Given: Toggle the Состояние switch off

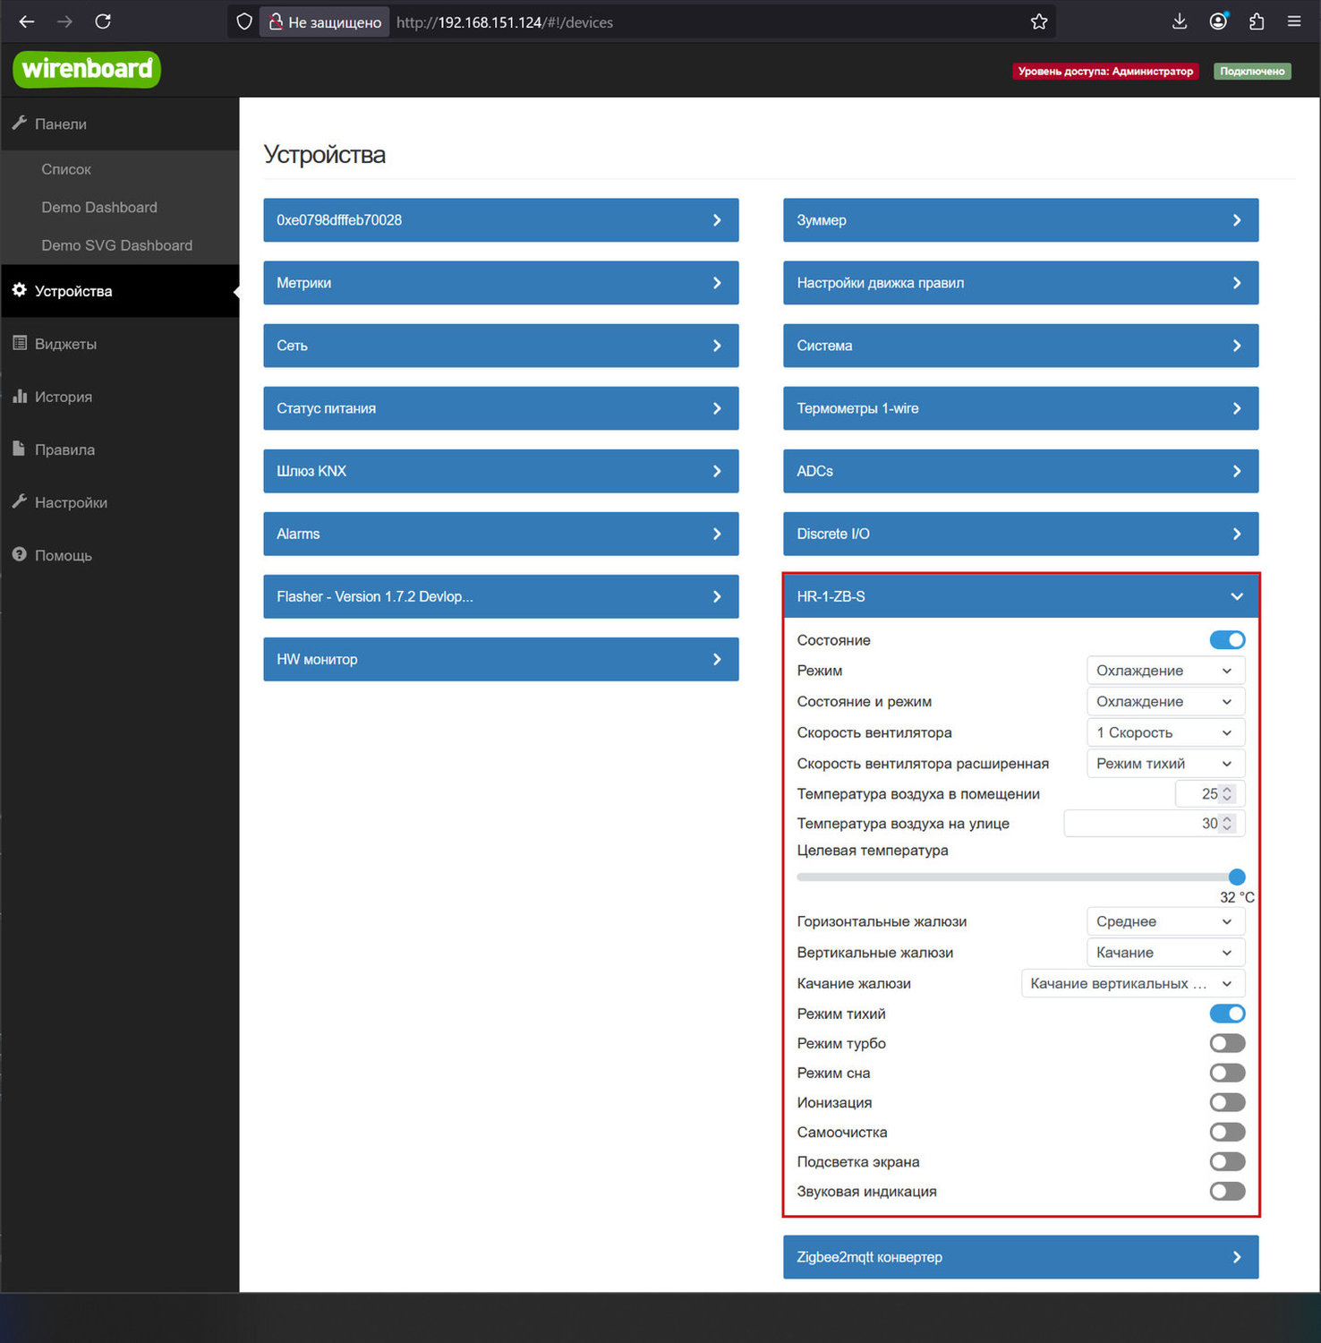Looking at the screenshot, I should 1227,640.
